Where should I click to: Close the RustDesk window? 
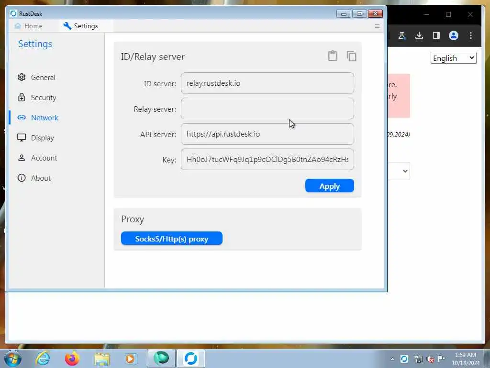pos(375,14)
